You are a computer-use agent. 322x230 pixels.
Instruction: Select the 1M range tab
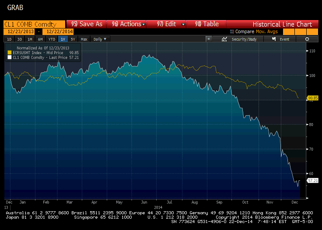[30, 39]
